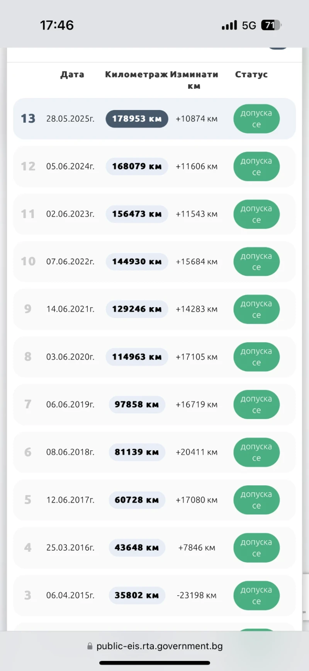309x671 pixels.
Task: Select the 156473 км mileage pill
Action: coord(137,214)
